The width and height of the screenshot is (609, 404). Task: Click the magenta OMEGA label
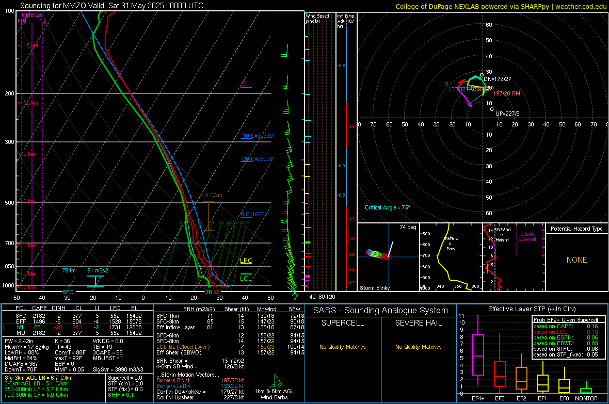(32, 15)
